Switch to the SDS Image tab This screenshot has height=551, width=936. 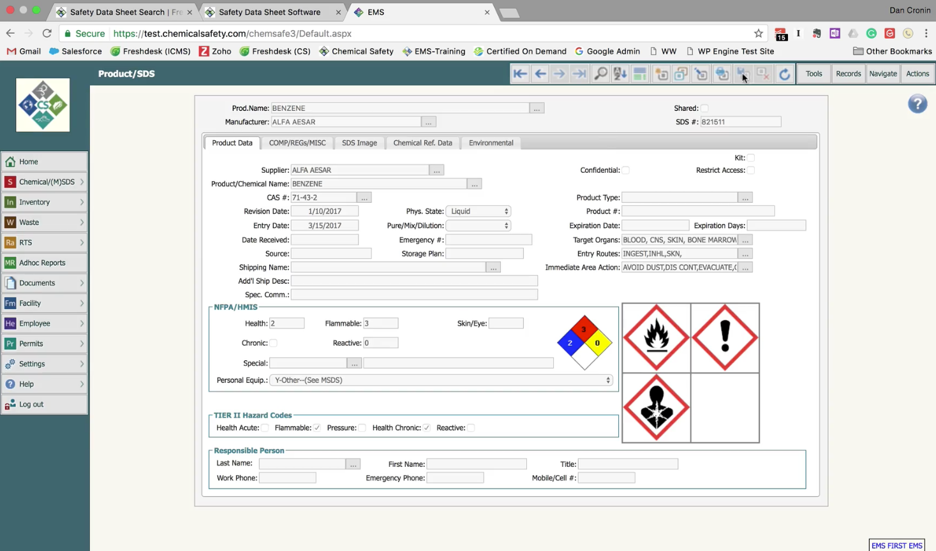(359, 143)
